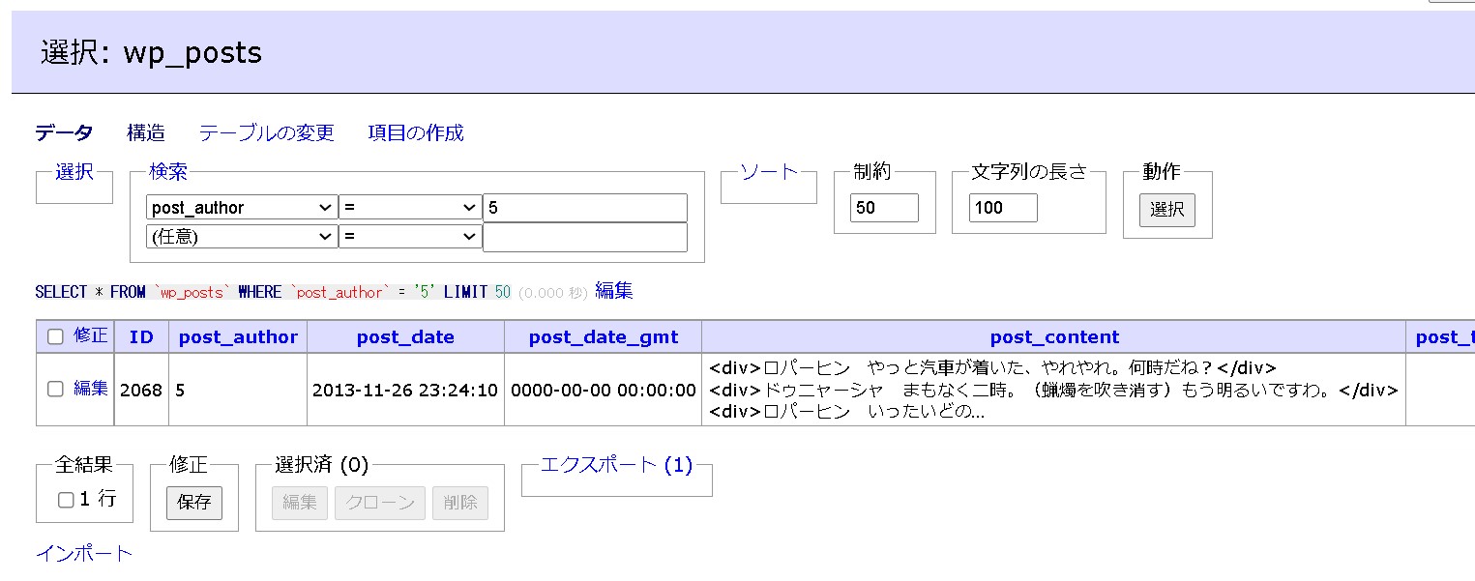Select the データ tab
This screenshot has width=1475, height=581.
click(x=60, y=132)
